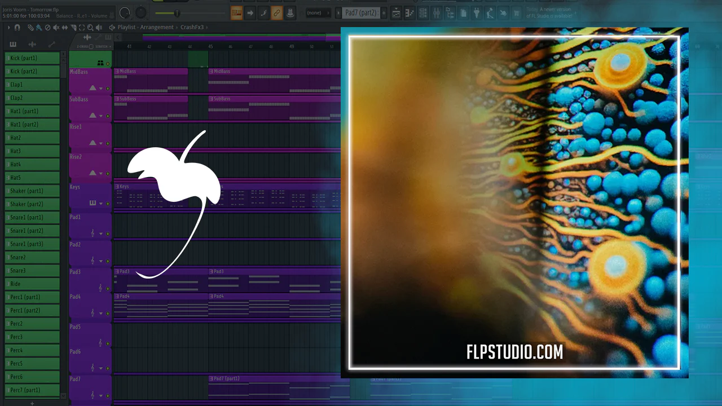Toggle typing keyboard to piano button

click(x=236, y=13)
